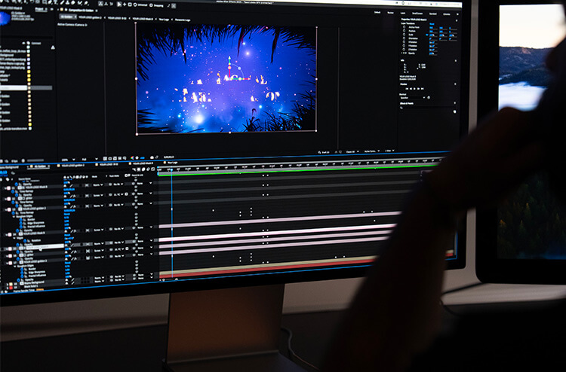
Task: Click the blue timecode in timeline panel
Action: pyautogui.click(x=4, y=172)
